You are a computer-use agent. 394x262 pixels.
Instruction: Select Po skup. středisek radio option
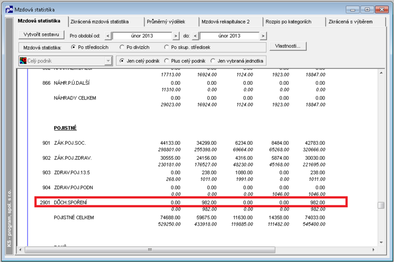click(x=187, y=47)
